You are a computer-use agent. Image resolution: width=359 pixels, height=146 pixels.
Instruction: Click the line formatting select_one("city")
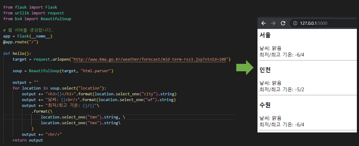pyautogui.click(x=99, y=94)
